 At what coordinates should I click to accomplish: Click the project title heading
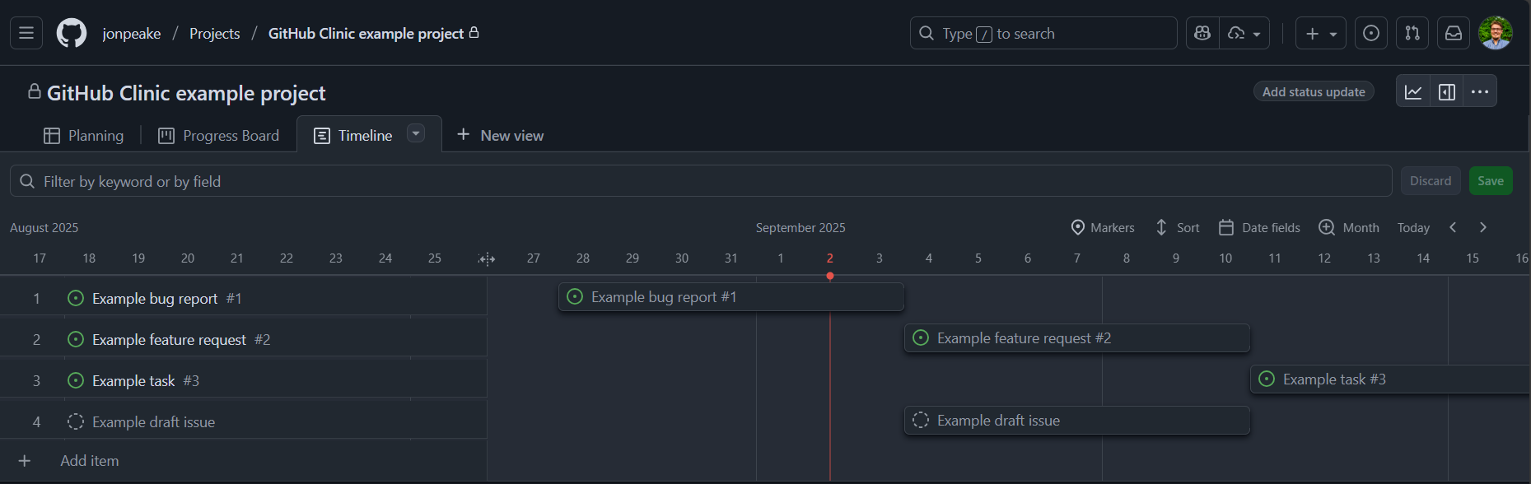click(186, 93)
